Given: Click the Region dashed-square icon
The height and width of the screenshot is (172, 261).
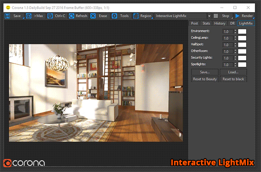Looking at the screenshot, I should [x=136, y=16].
